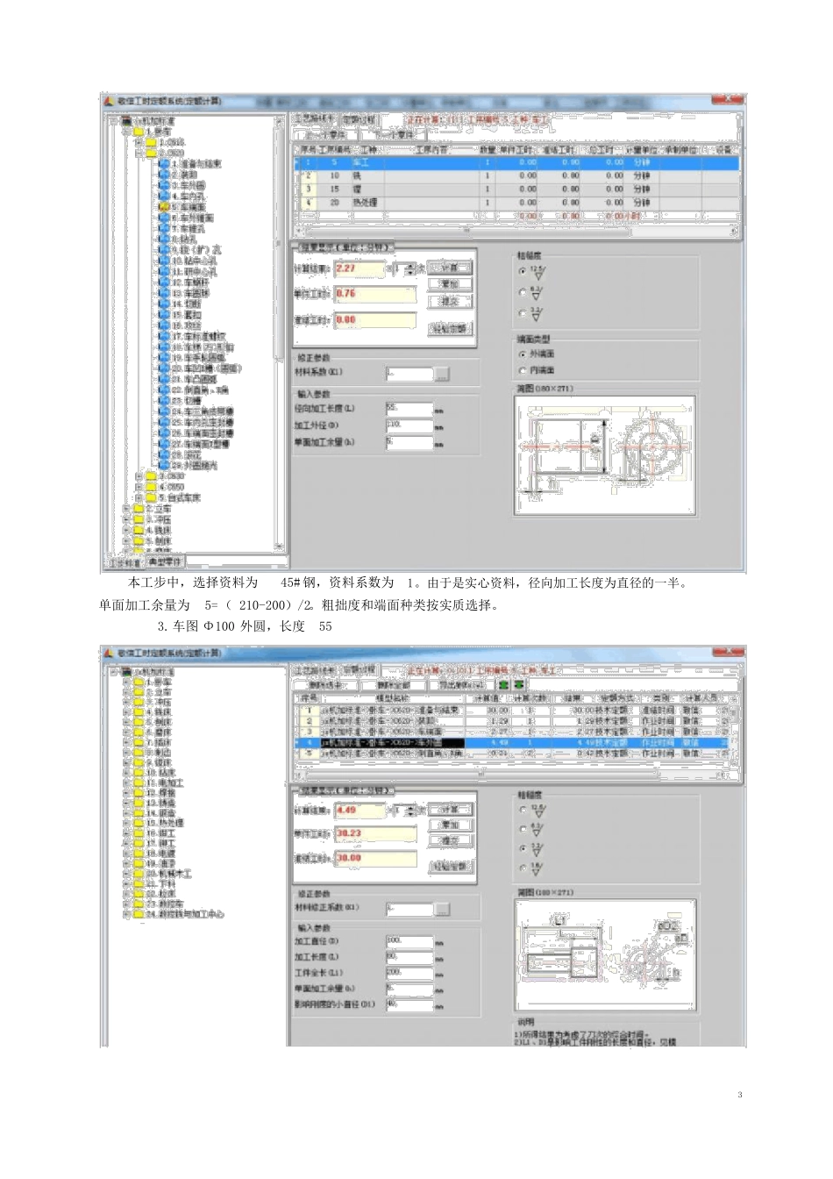Choose 外端面 end-face type
This screenshot has width=833, height=1179.
[523, 354]
